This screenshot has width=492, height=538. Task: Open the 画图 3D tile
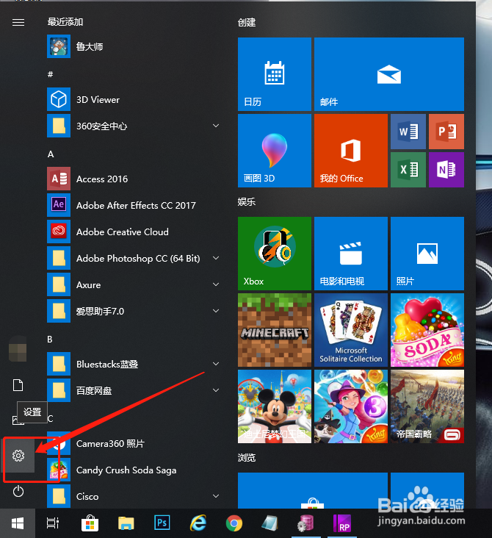[275, 151]
